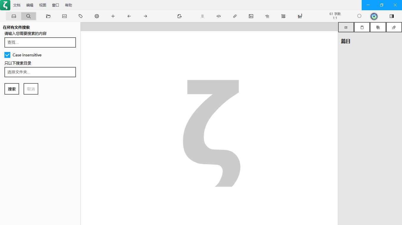The image size is (402, 225).
Task: Toggle the right sidebar panel icon
Action: coord(392,16)
